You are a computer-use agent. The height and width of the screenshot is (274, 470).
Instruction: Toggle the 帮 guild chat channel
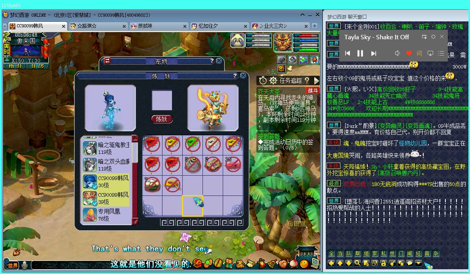pyautogui.click(x=357, y=254)
